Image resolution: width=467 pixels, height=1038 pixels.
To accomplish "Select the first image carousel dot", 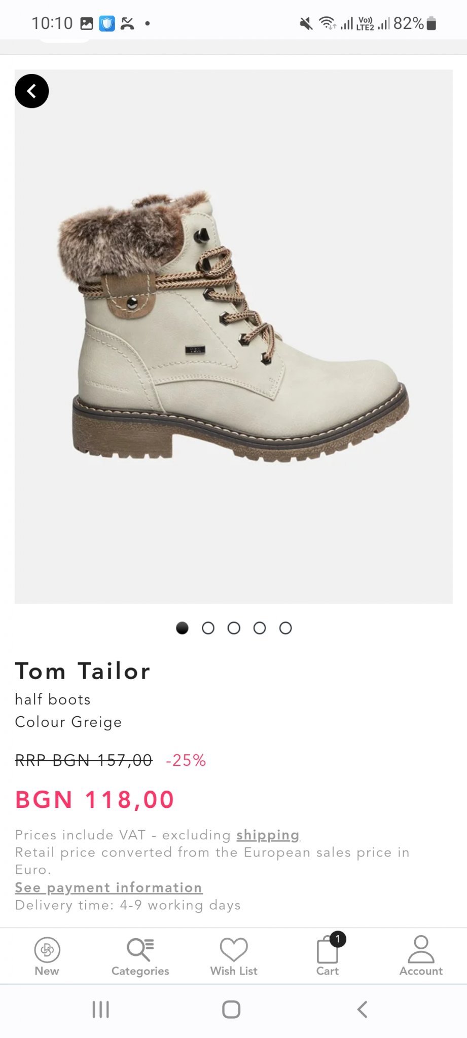I will tap(182, 628).
